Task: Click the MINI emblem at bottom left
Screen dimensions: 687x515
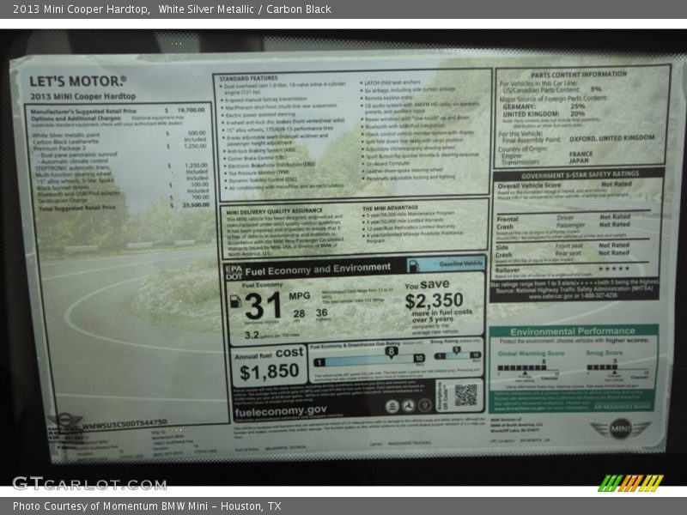Action: (64, 421)
